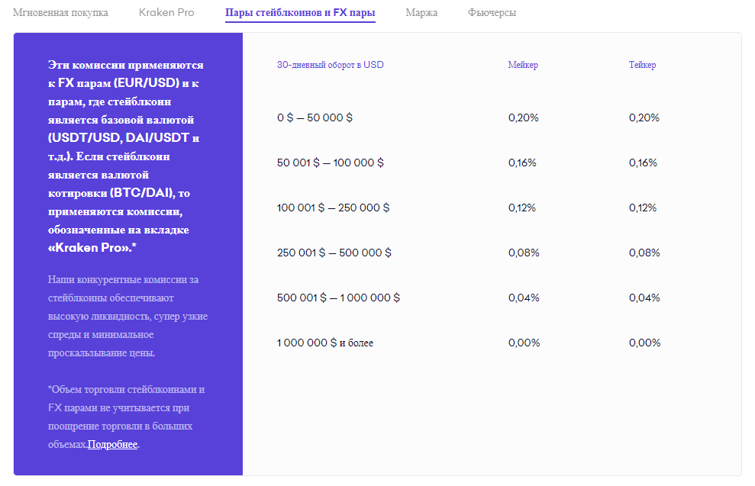The height and width of the screenshot is (486, 755).
Task: Select footnote starting *Объем торговли стейблкоинами
Action: [127, 417]
